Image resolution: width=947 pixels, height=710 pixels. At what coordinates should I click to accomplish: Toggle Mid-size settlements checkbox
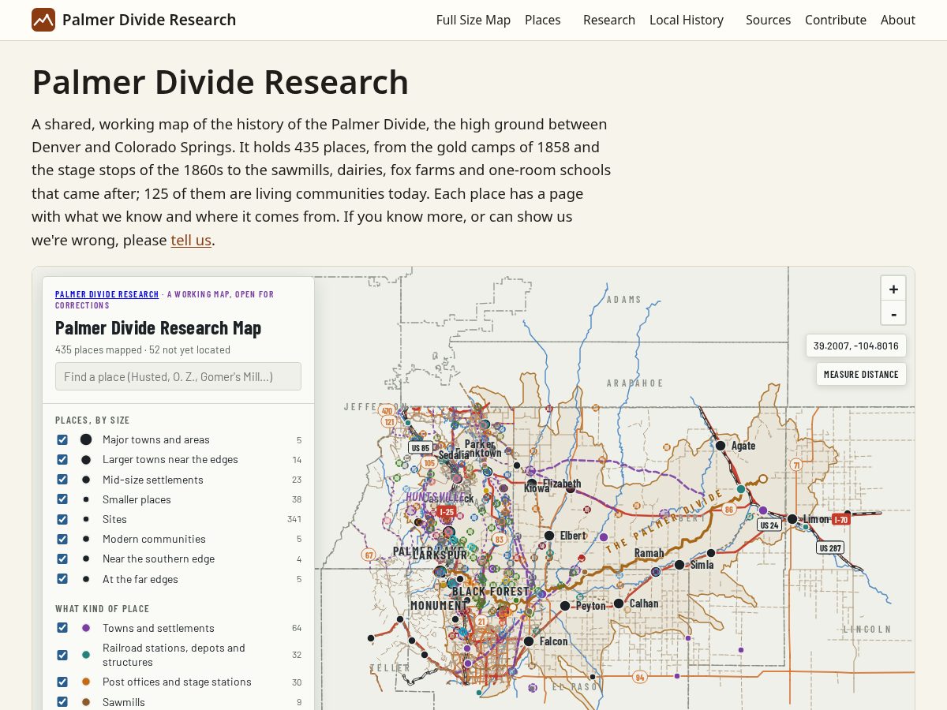click(62, 480)
